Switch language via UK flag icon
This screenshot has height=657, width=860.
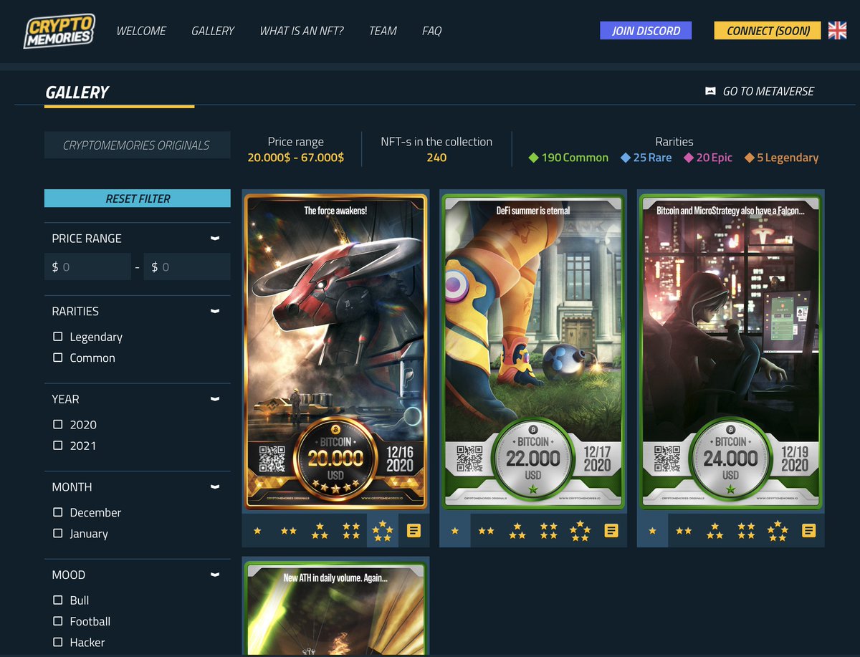[837, 30]
